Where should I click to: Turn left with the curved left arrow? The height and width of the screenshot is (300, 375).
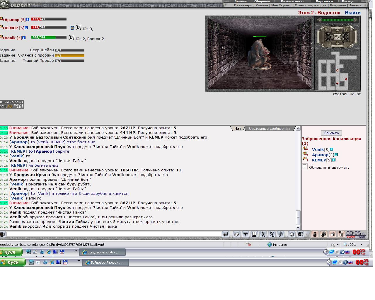pyautogui.click(x=326, y=29)
